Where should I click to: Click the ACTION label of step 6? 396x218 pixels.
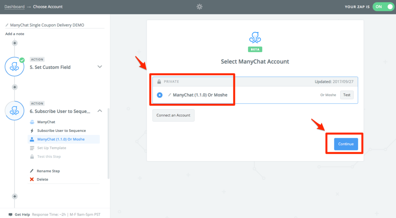[37, 104]
